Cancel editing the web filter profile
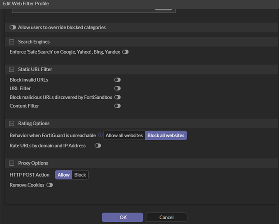 pos(166,217)
